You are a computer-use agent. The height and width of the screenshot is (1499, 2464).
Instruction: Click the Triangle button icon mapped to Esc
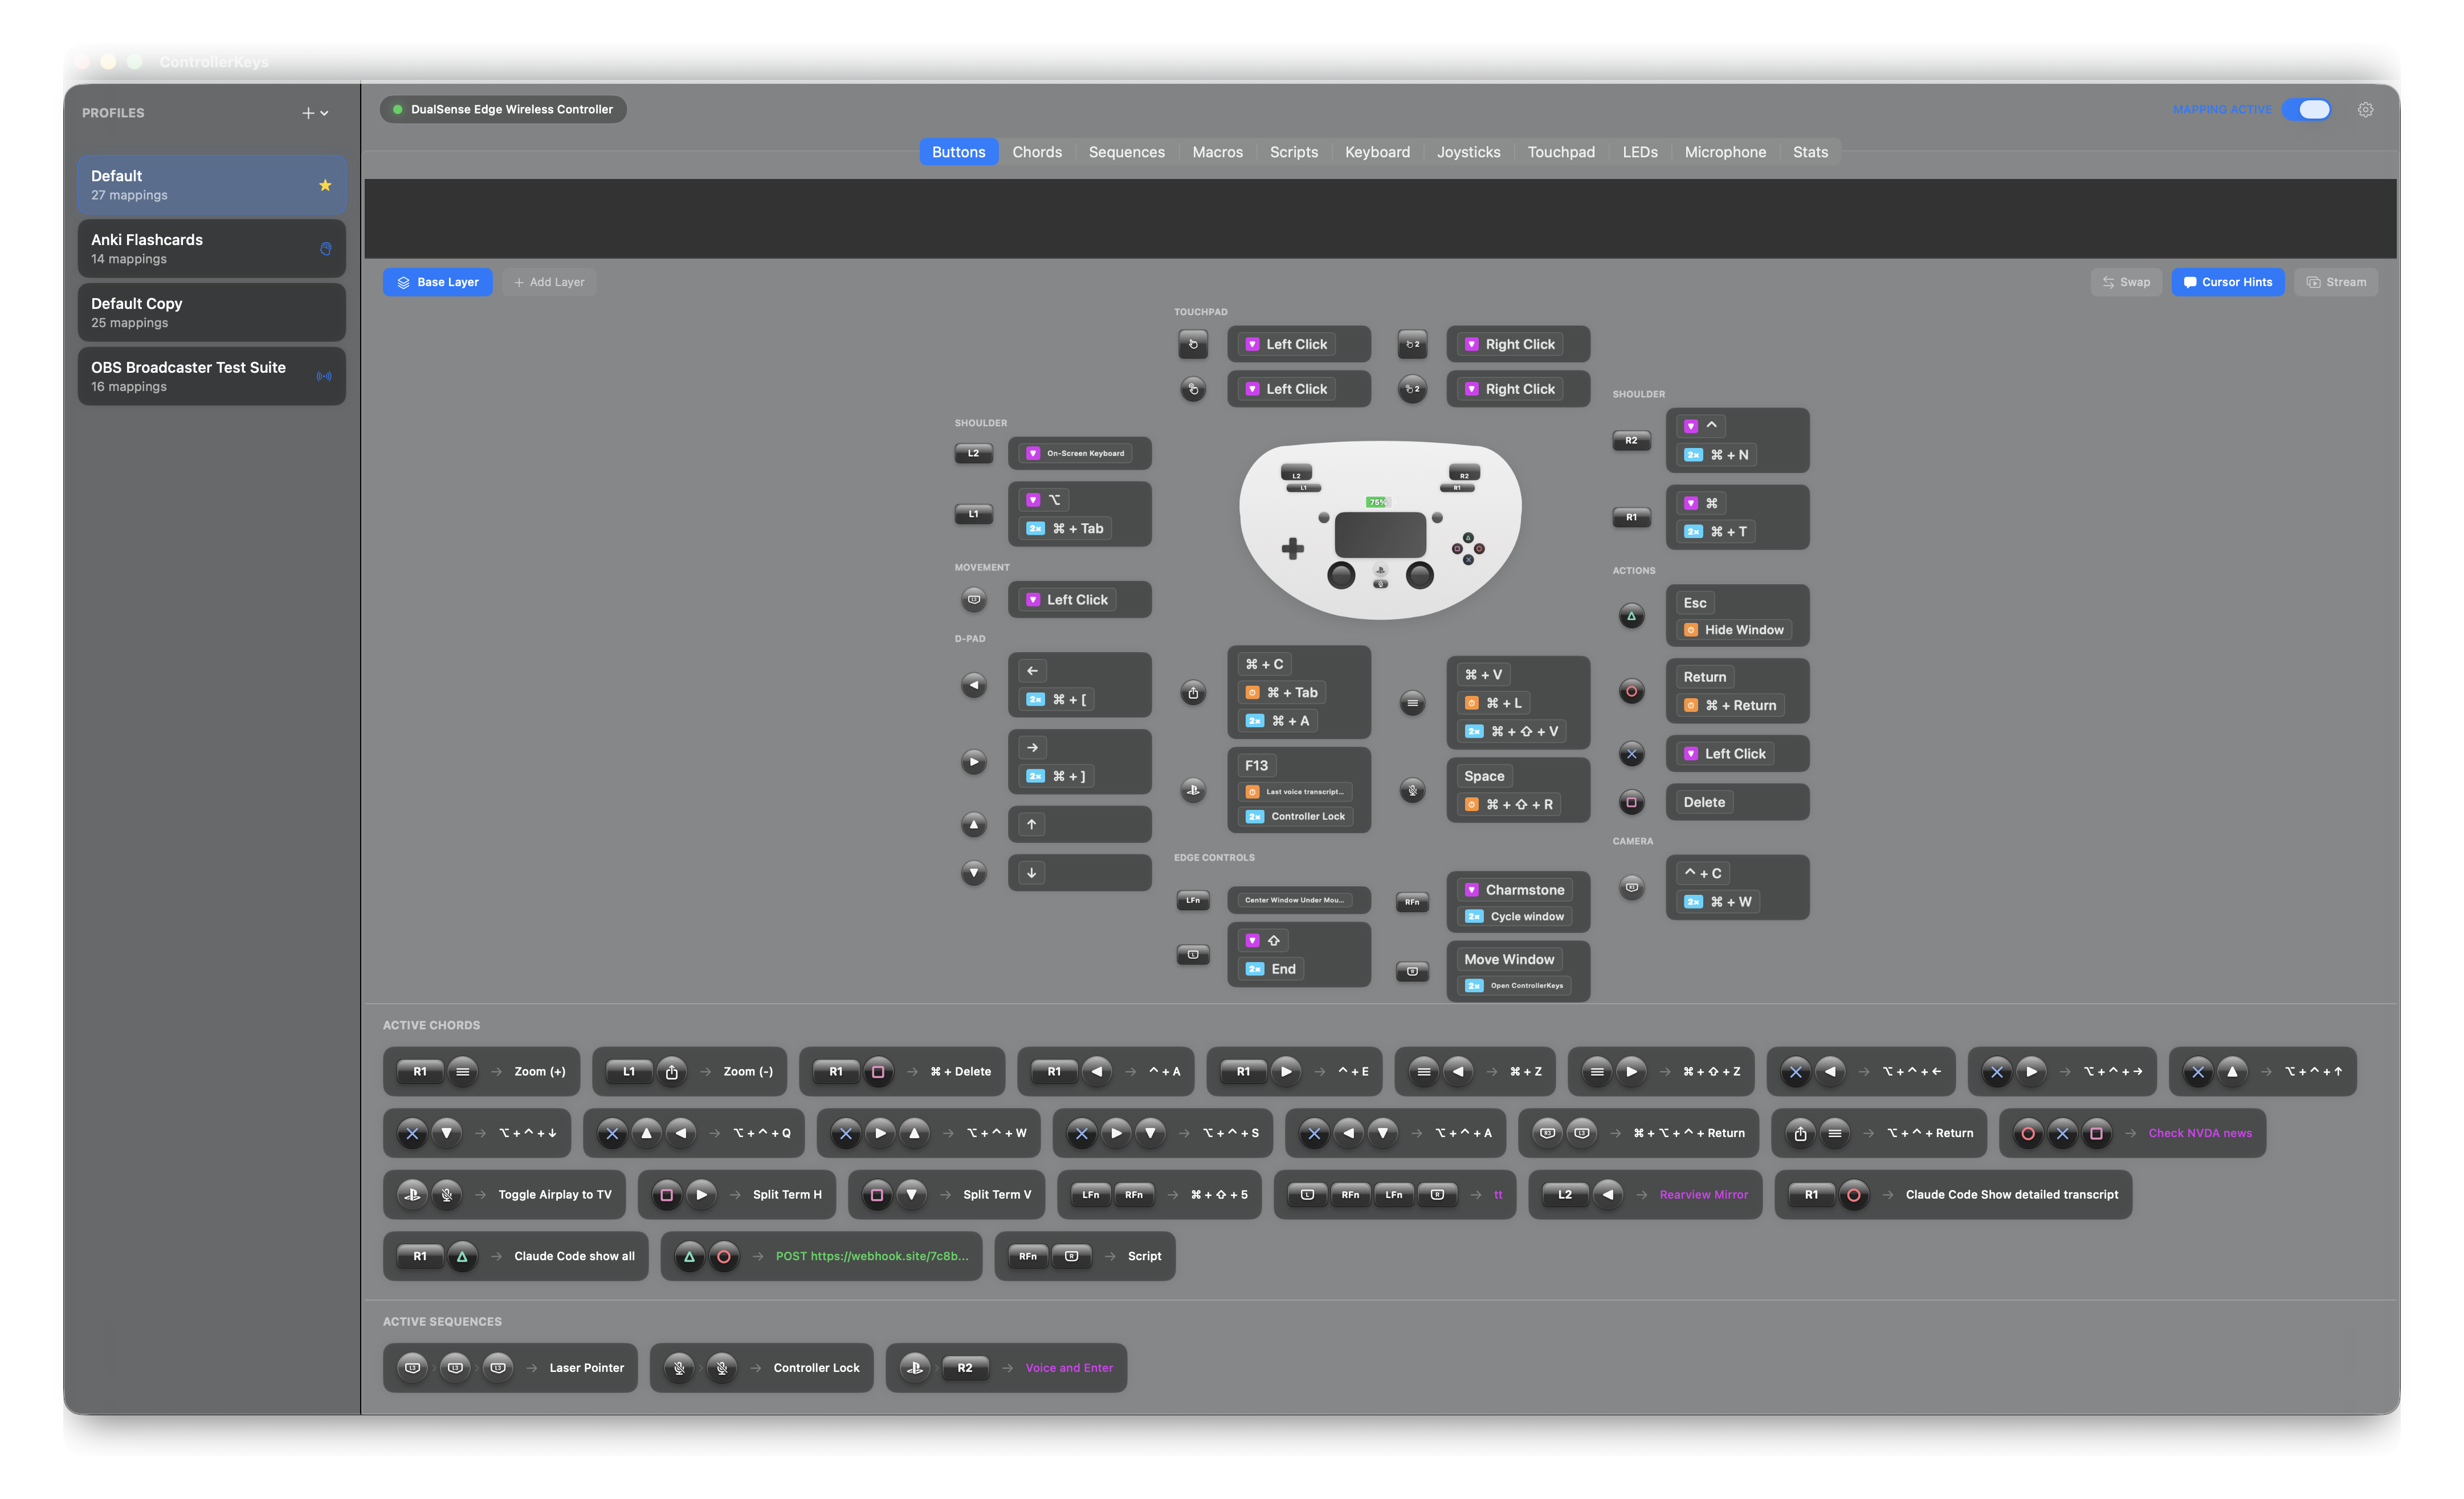[x=1631, y=616]
